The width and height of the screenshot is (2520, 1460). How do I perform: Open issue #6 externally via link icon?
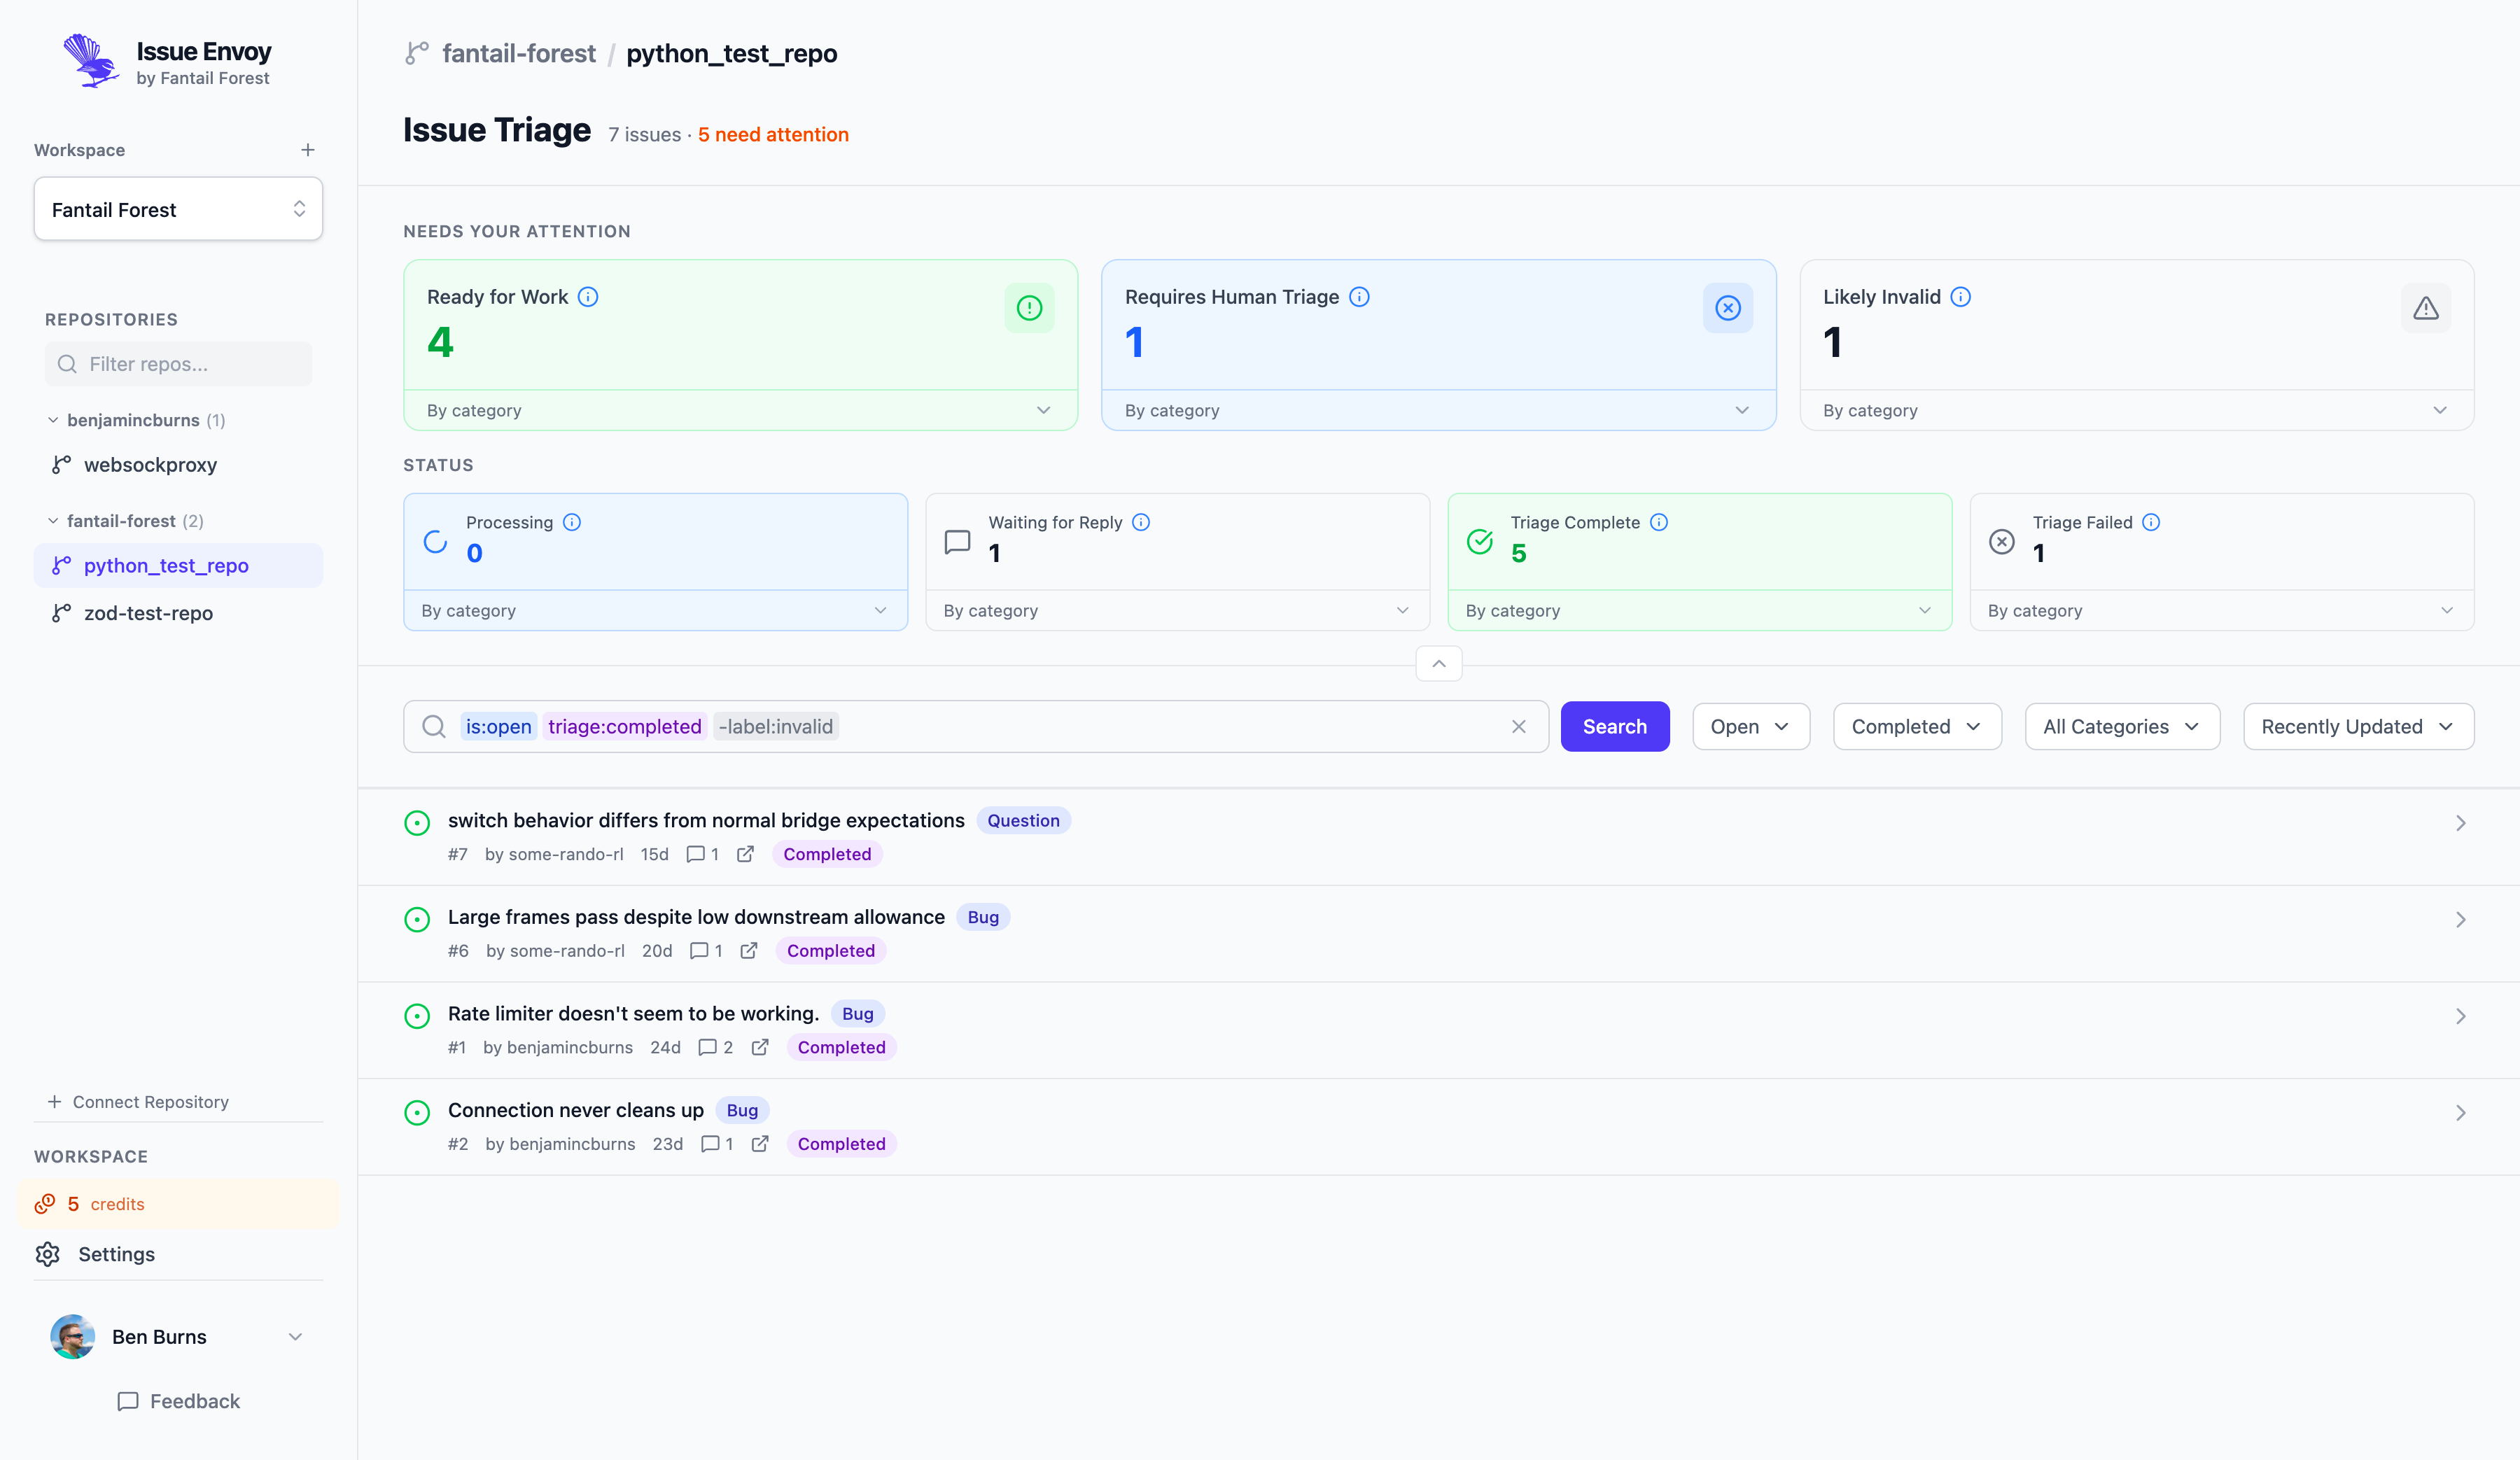pos(748,951)
